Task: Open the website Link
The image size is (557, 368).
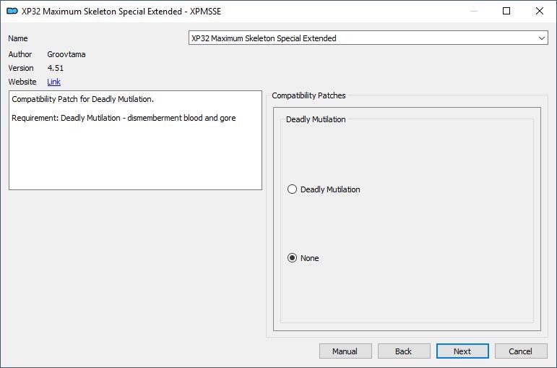Action: click(x=53, y=82)
